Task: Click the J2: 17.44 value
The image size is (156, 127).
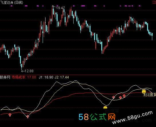Action: [x=62, y=77]
